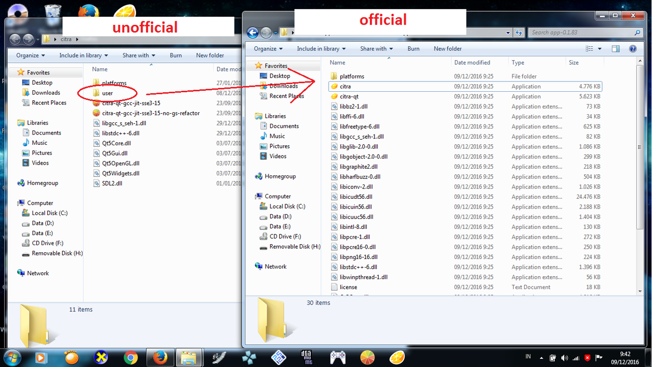Open Action Center flag in tray
Viewport: 652px width, 367px height.
(600, 357)
